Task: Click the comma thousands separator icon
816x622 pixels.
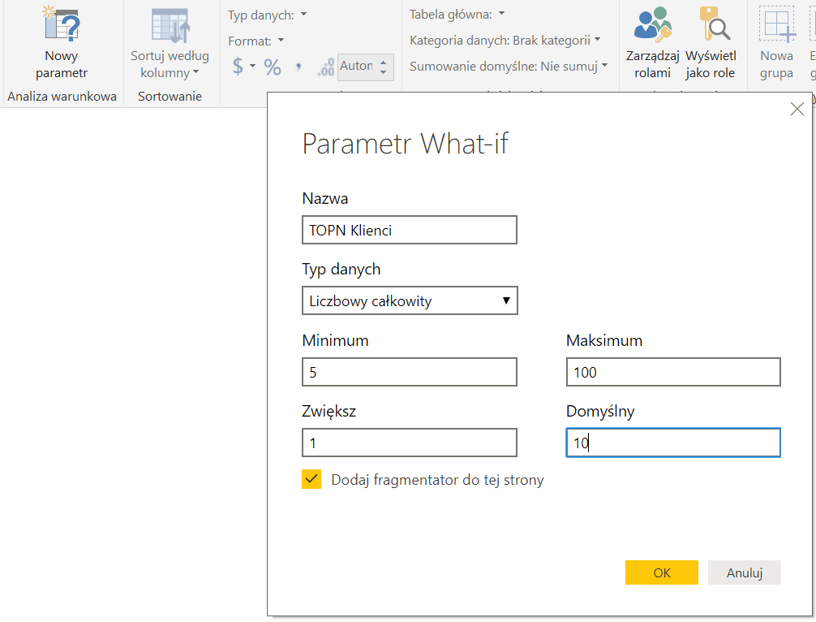Action: (x=298, y=67)
